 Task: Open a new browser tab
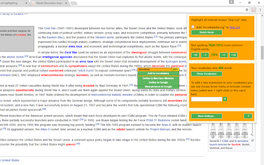74,3
